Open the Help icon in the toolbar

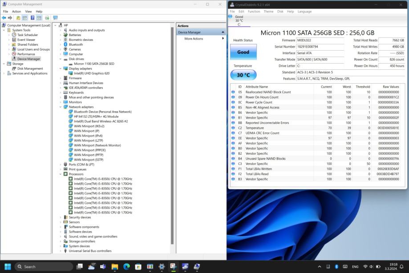[32, 18]
